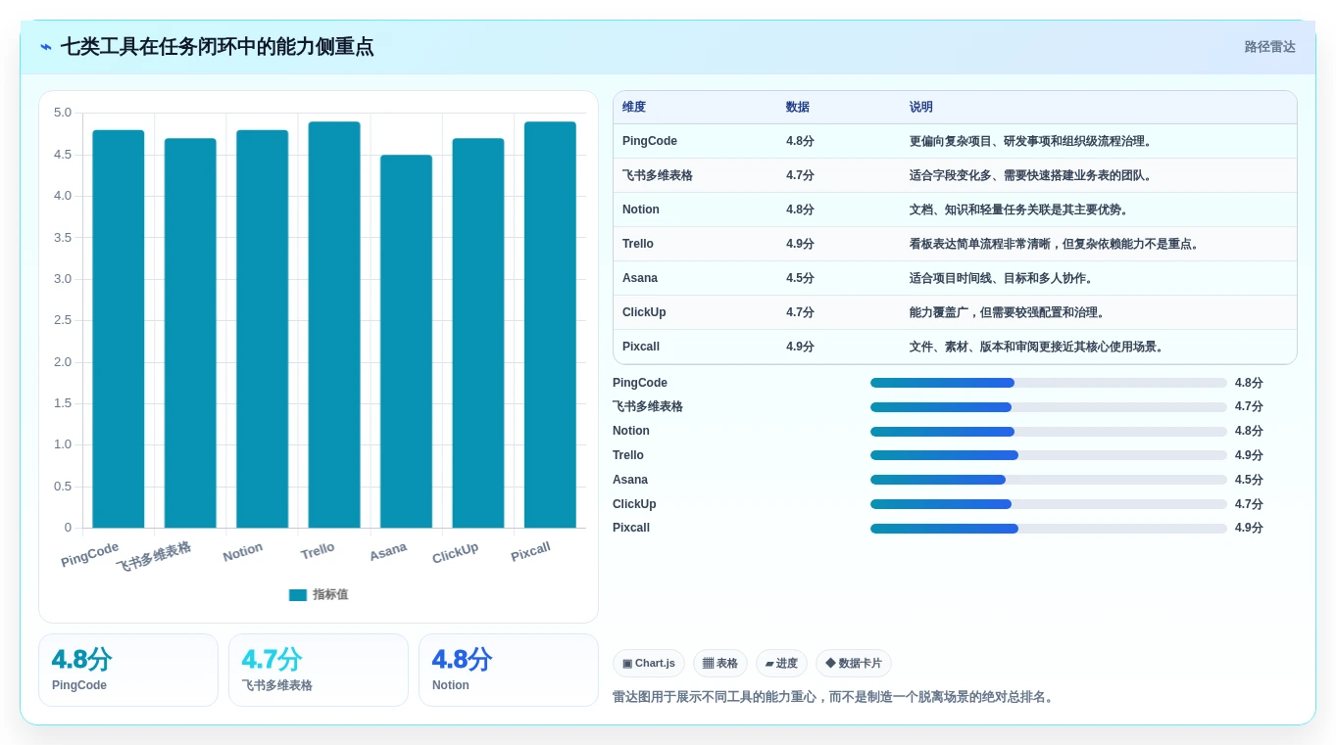The image size is (1336, 745).
Task: Toggle the 指标值 legend swatch
Action: 298,595
